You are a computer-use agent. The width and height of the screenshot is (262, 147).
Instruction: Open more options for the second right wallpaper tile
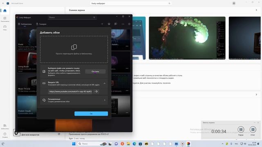[127, 68]
